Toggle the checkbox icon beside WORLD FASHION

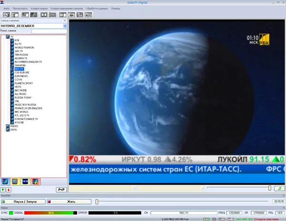(12, 48)
